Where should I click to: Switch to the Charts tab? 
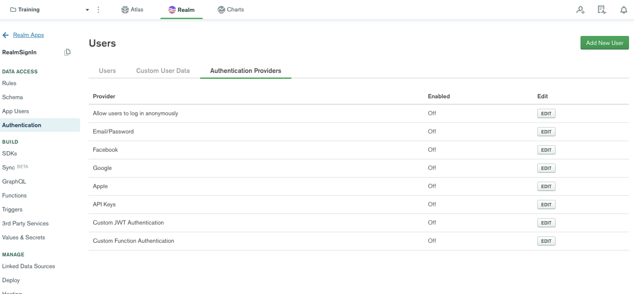point(231,10)
